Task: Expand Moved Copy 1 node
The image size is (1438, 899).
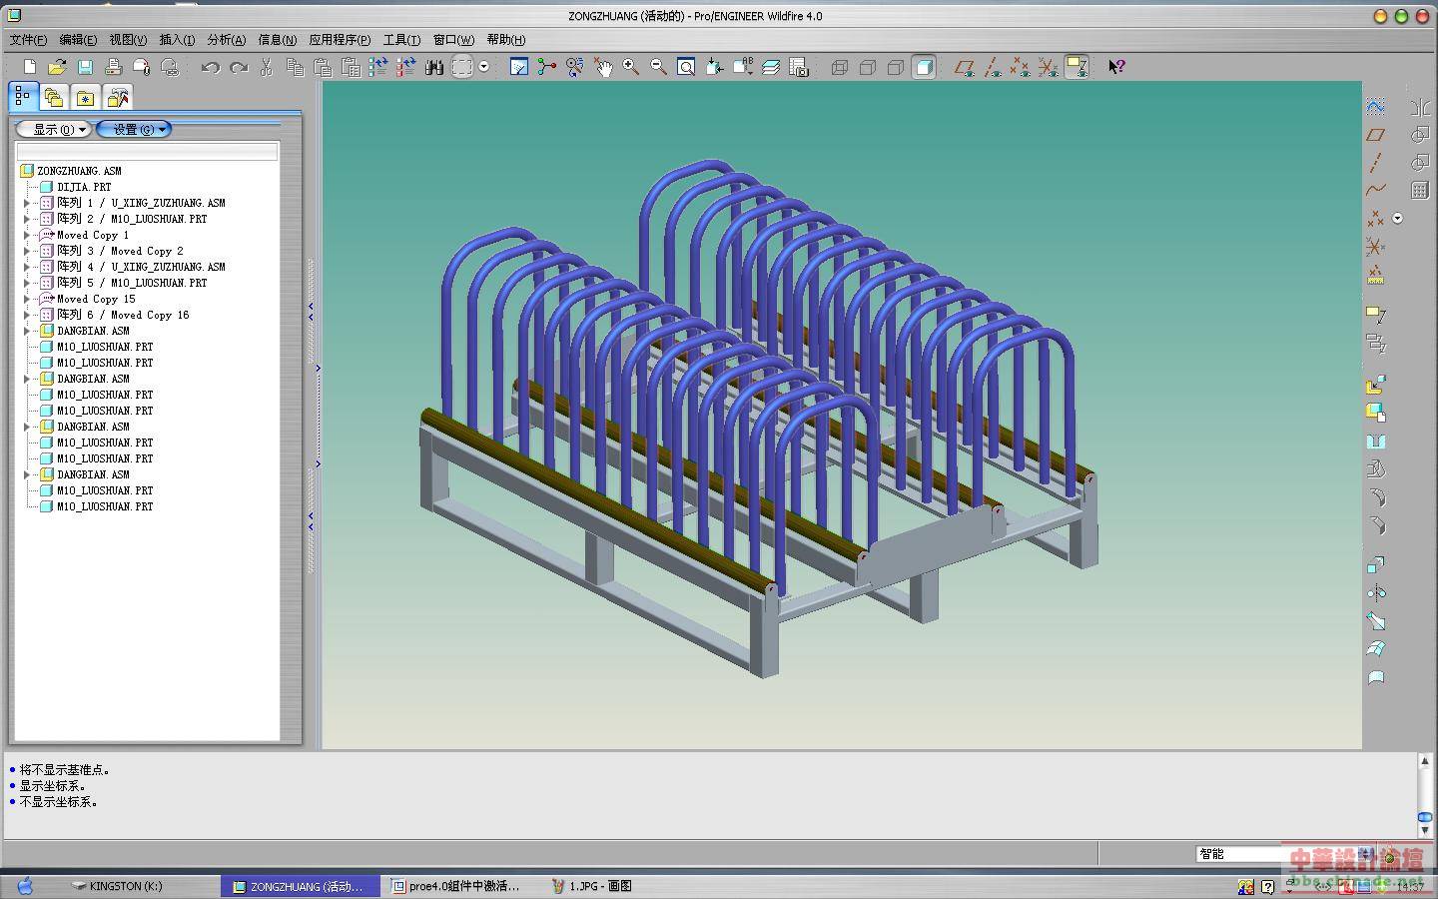Action: [x=27, y=235]
